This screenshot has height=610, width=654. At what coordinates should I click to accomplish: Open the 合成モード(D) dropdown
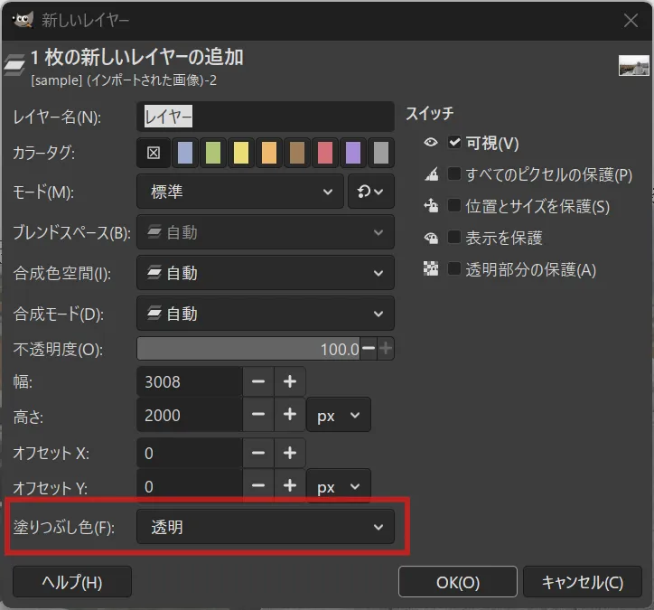point(266,314)
